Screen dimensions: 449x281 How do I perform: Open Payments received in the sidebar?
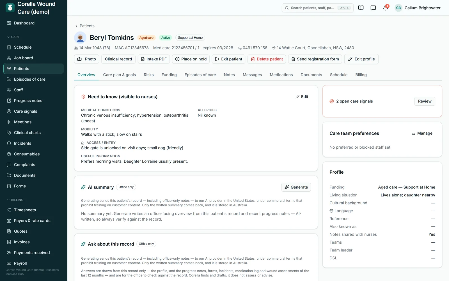pyautogui.click(x=33, y=253)
